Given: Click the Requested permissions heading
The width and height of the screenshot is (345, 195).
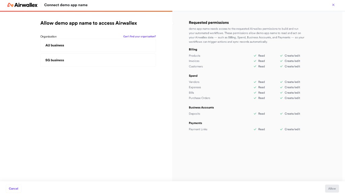Looking at the screenshot, I should point(209,23).
